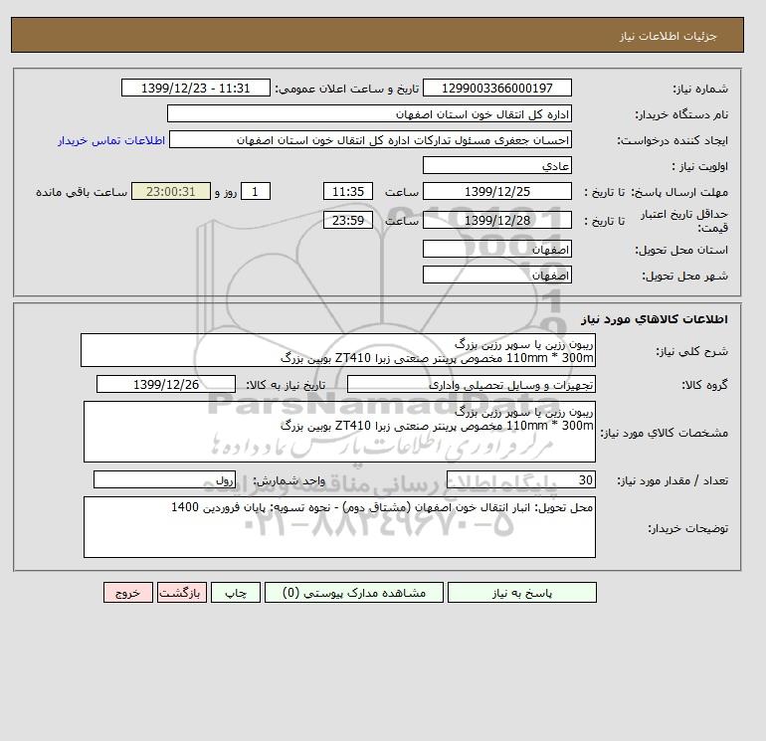
Task: Click the 'شهر محل تحویل:' label
Action: point(684,276)
